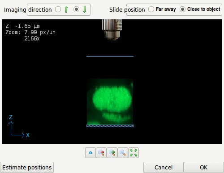Click the hatched slide bar below sample
The height and width of the screenshot is (173, 224).
(110, 126)
